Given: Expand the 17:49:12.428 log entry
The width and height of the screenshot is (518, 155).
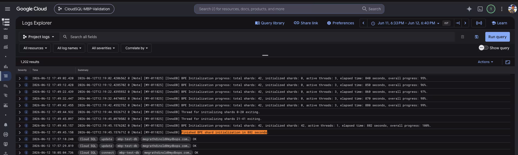Looking at the screenshot, I should 19,85.
